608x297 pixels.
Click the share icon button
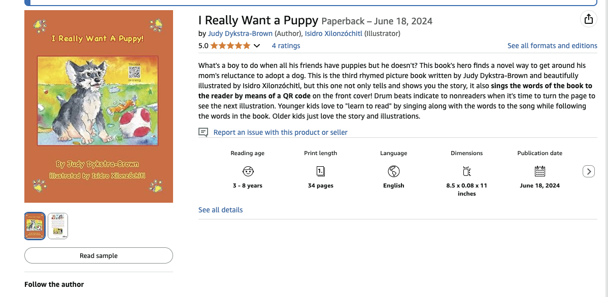tap(588, 19)
